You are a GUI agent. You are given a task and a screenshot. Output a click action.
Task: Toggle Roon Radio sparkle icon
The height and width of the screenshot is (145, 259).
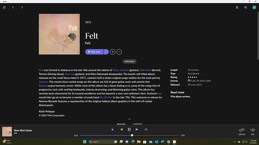(113, 130)
